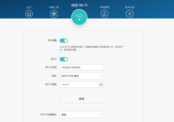Turn off the Wi-Fi switch
The height and width of the screenshot is (122, 174).
coord(64,59)
